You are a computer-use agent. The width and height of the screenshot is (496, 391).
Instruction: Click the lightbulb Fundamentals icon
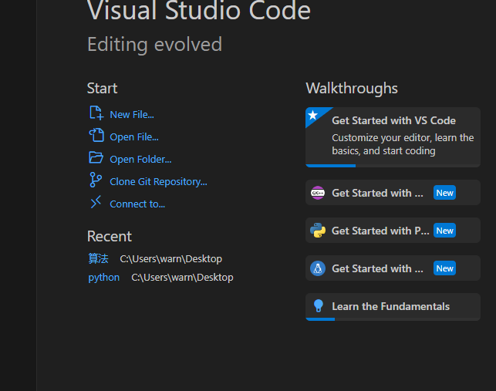click(319, 306)
